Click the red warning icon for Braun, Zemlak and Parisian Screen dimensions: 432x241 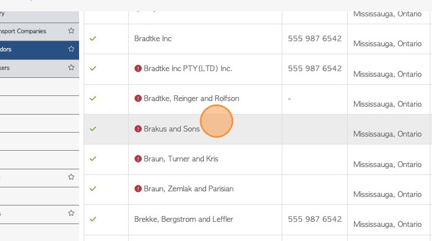[x=138, y=189]
